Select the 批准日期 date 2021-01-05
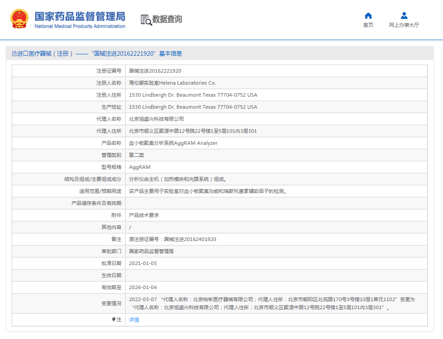This screenshot has width=443, height=339. tap(144, 263)
